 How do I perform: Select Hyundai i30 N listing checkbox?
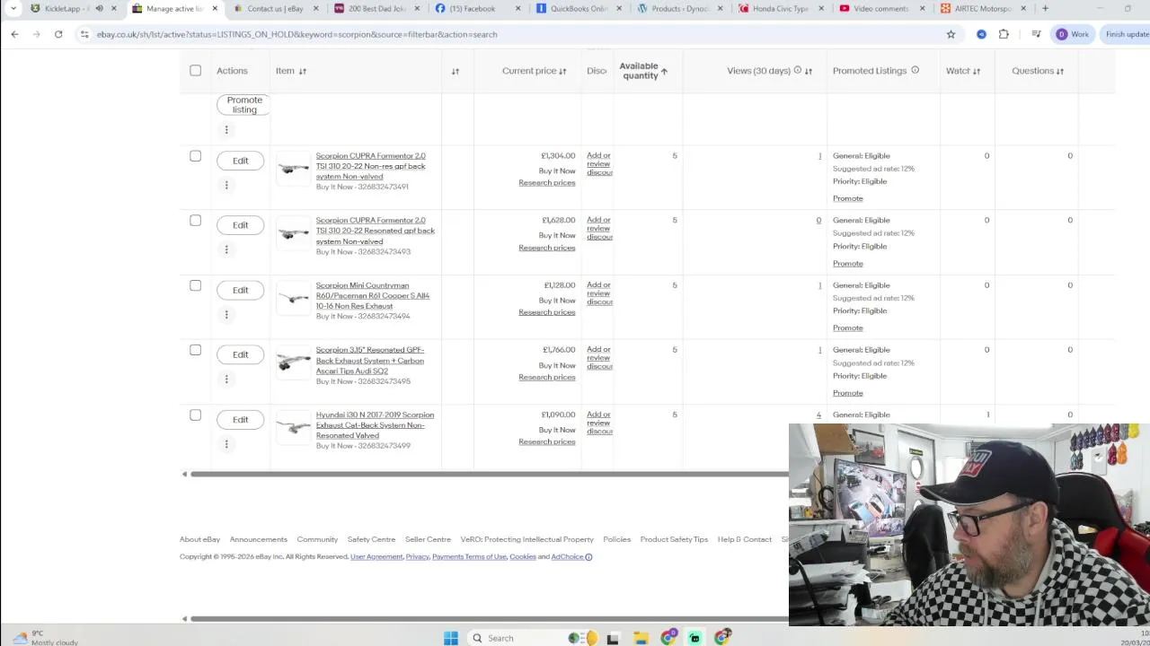click(195, 415)
